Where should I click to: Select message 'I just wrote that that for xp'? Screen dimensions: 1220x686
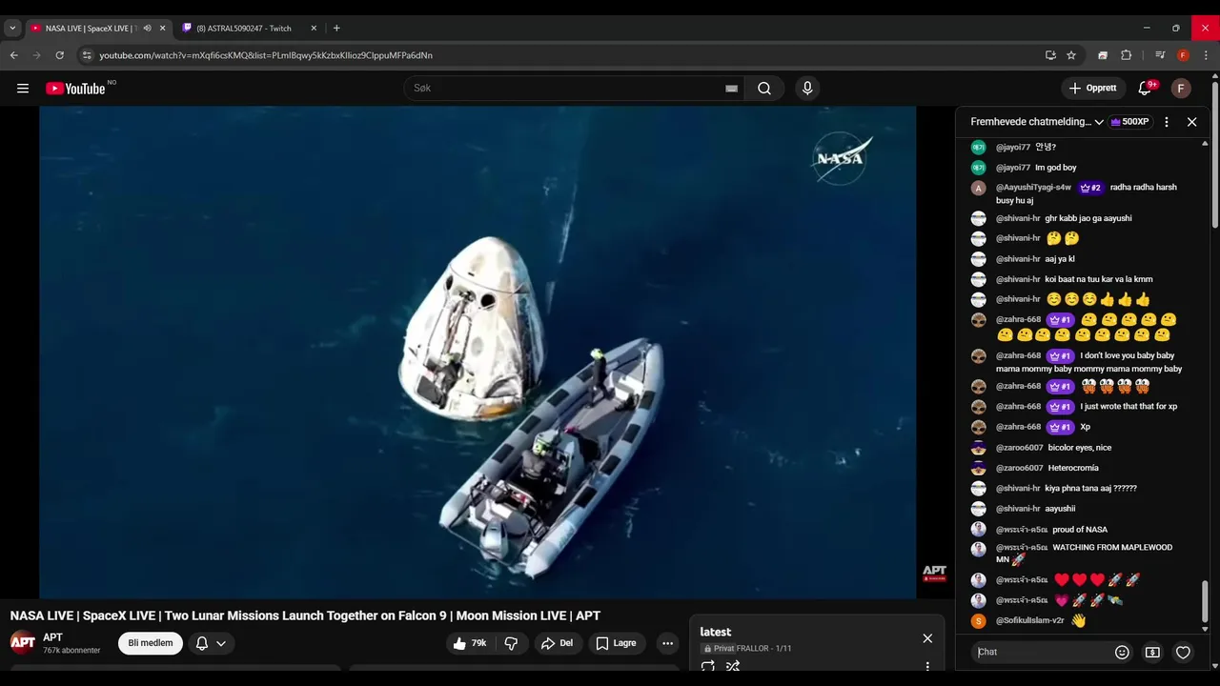1128,407
